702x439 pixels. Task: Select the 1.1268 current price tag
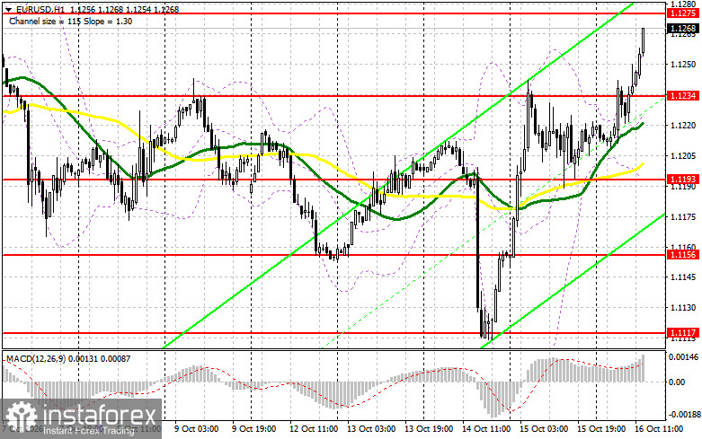point(683,29)
